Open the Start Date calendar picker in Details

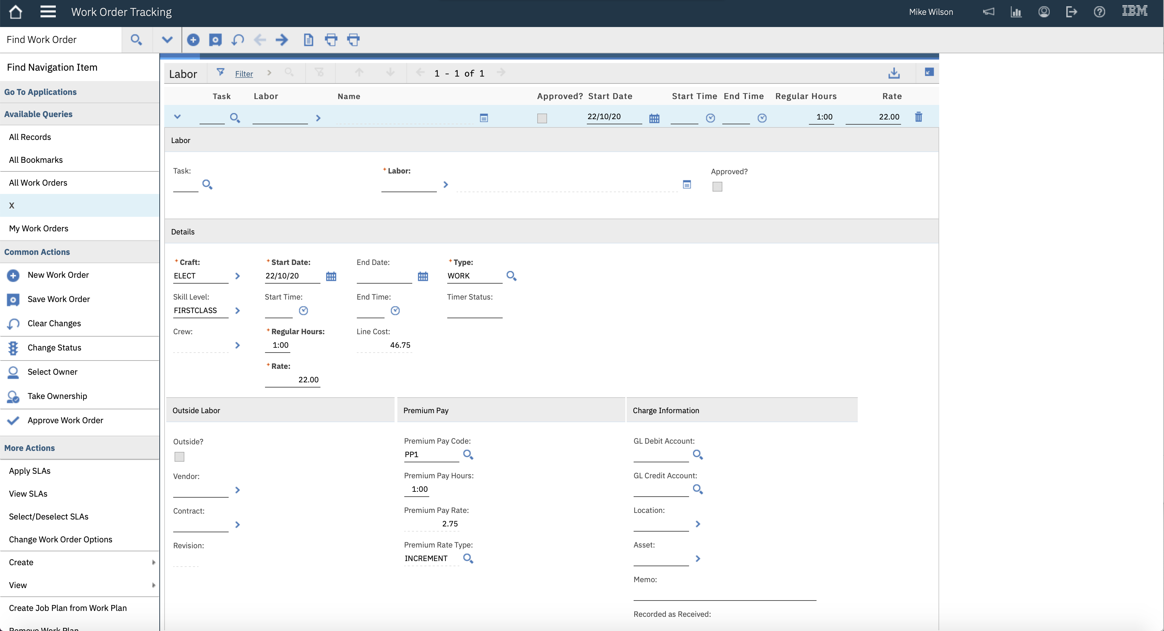331,276
